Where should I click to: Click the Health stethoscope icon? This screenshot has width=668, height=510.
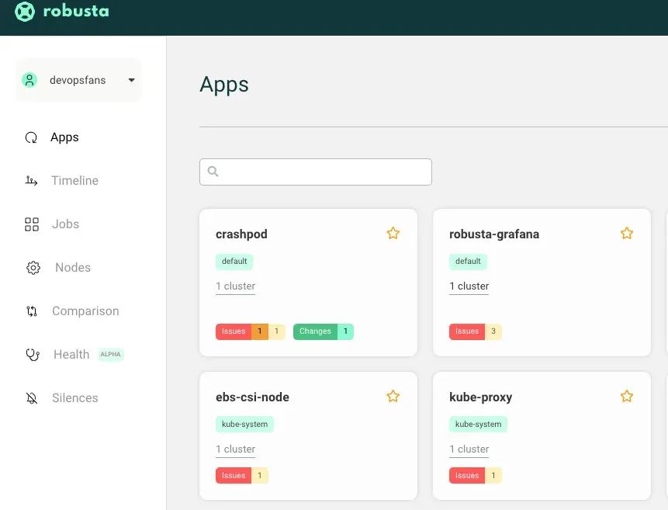pyautogui.click(x=33, y=355)
